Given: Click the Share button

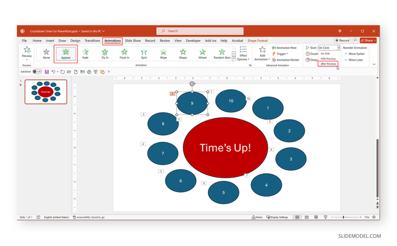Looking at the screenshot, I should click(368, 40).
